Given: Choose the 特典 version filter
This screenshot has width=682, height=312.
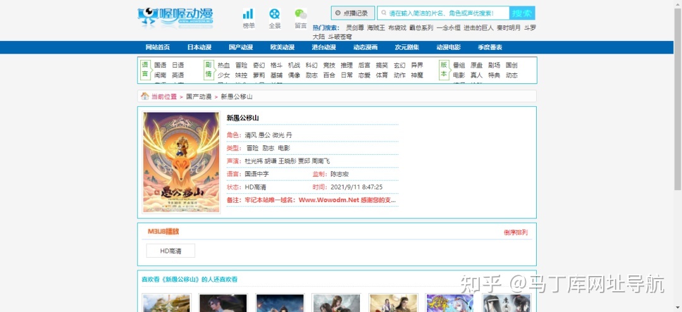Looking at the screenshot, I should click(x=494, y=75).
